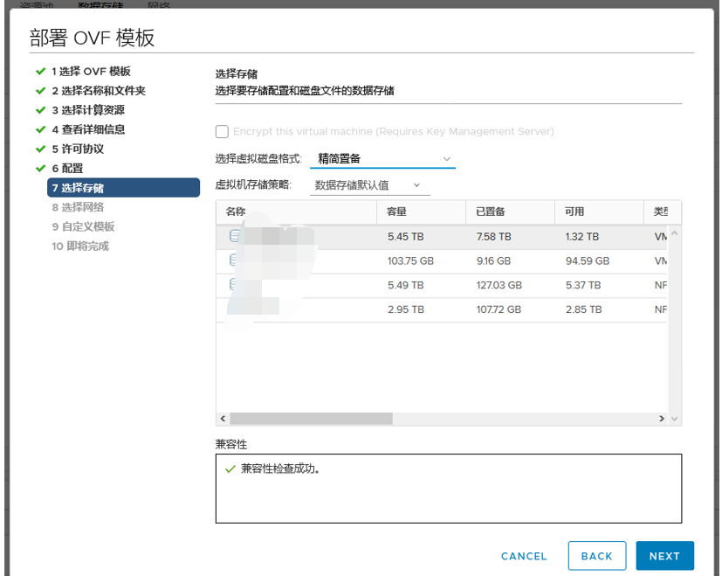Click the disk icon of the 5.45 TB datastore
This screenshot has height=576, width=722.
232,235
